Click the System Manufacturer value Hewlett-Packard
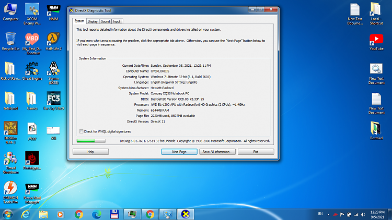392x220 pixels. 162,88
